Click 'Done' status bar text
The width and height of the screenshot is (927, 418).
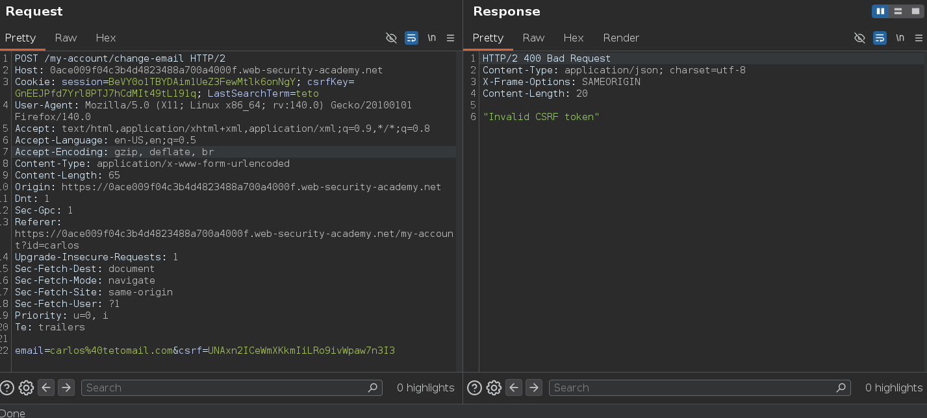click(x=13, y=413)
